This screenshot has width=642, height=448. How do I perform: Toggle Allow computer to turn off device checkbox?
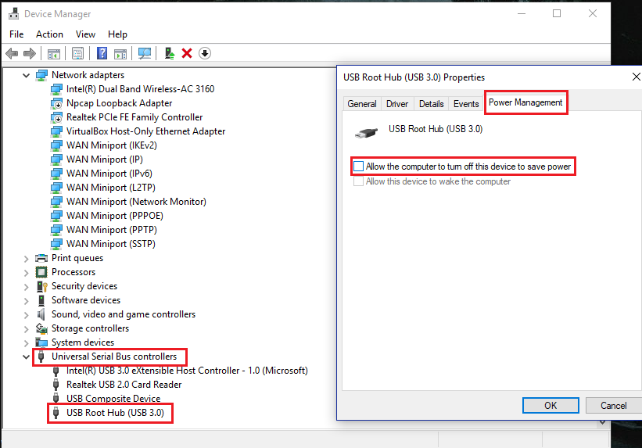[358, 167]
